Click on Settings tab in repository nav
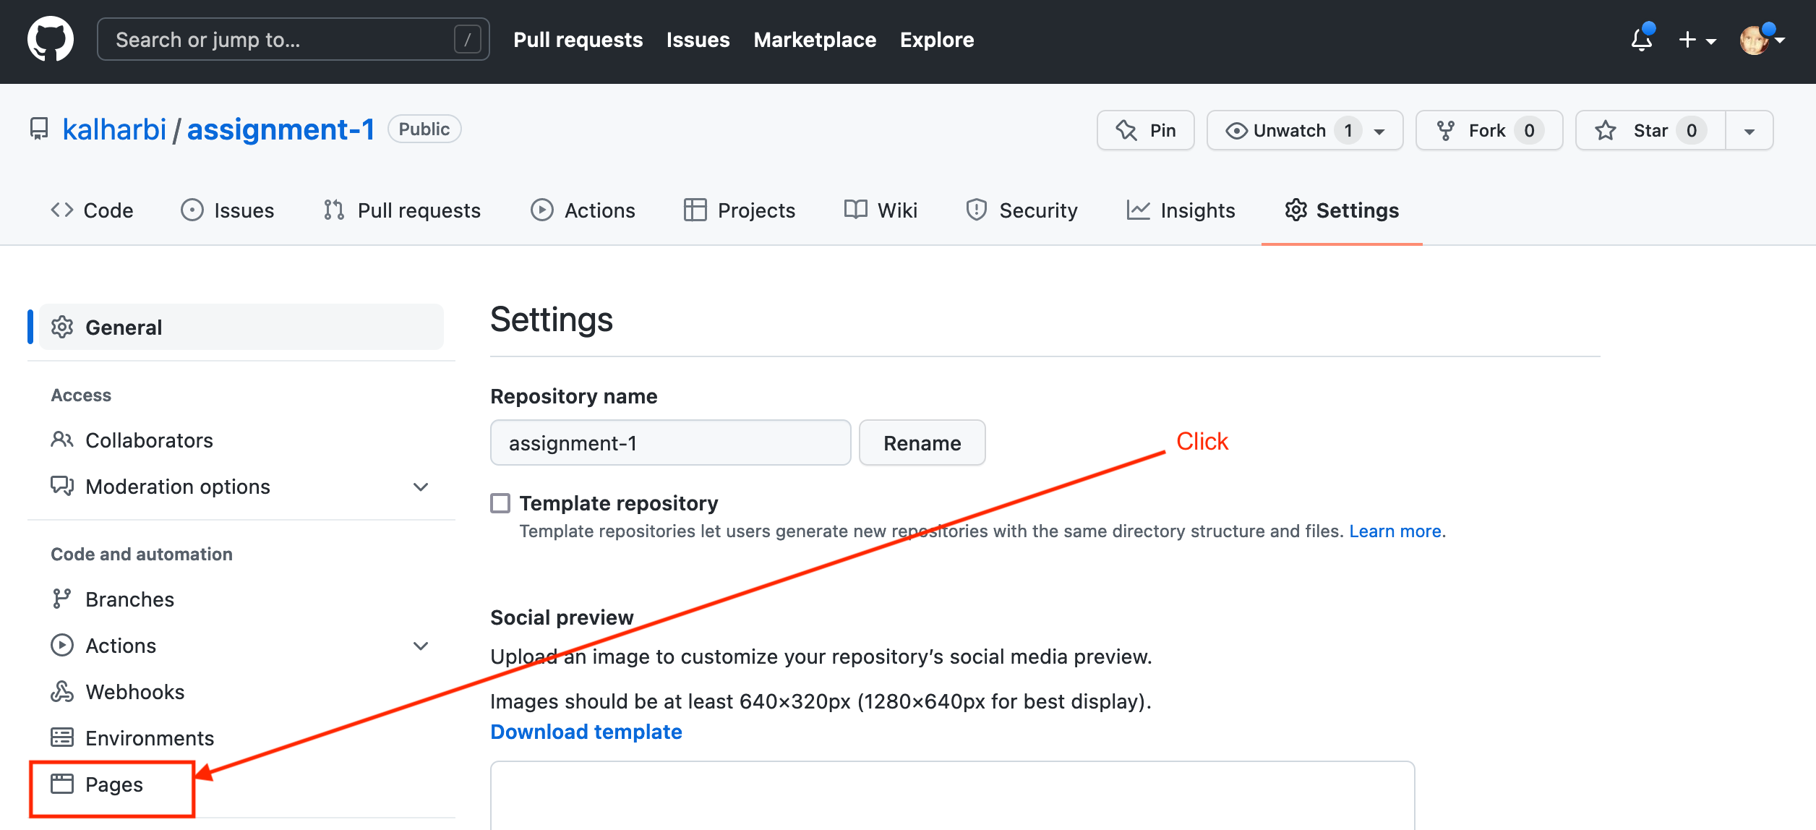This screenshot has width=1816, height=830. (x=1341, y=210)
